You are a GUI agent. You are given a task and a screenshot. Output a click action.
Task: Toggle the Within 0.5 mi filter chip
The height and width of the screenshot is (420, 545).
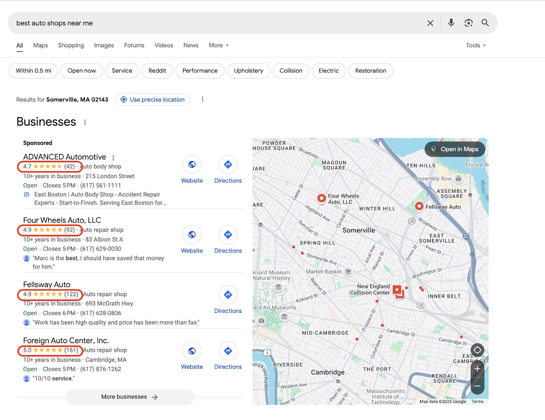click(x=33, y=71)
